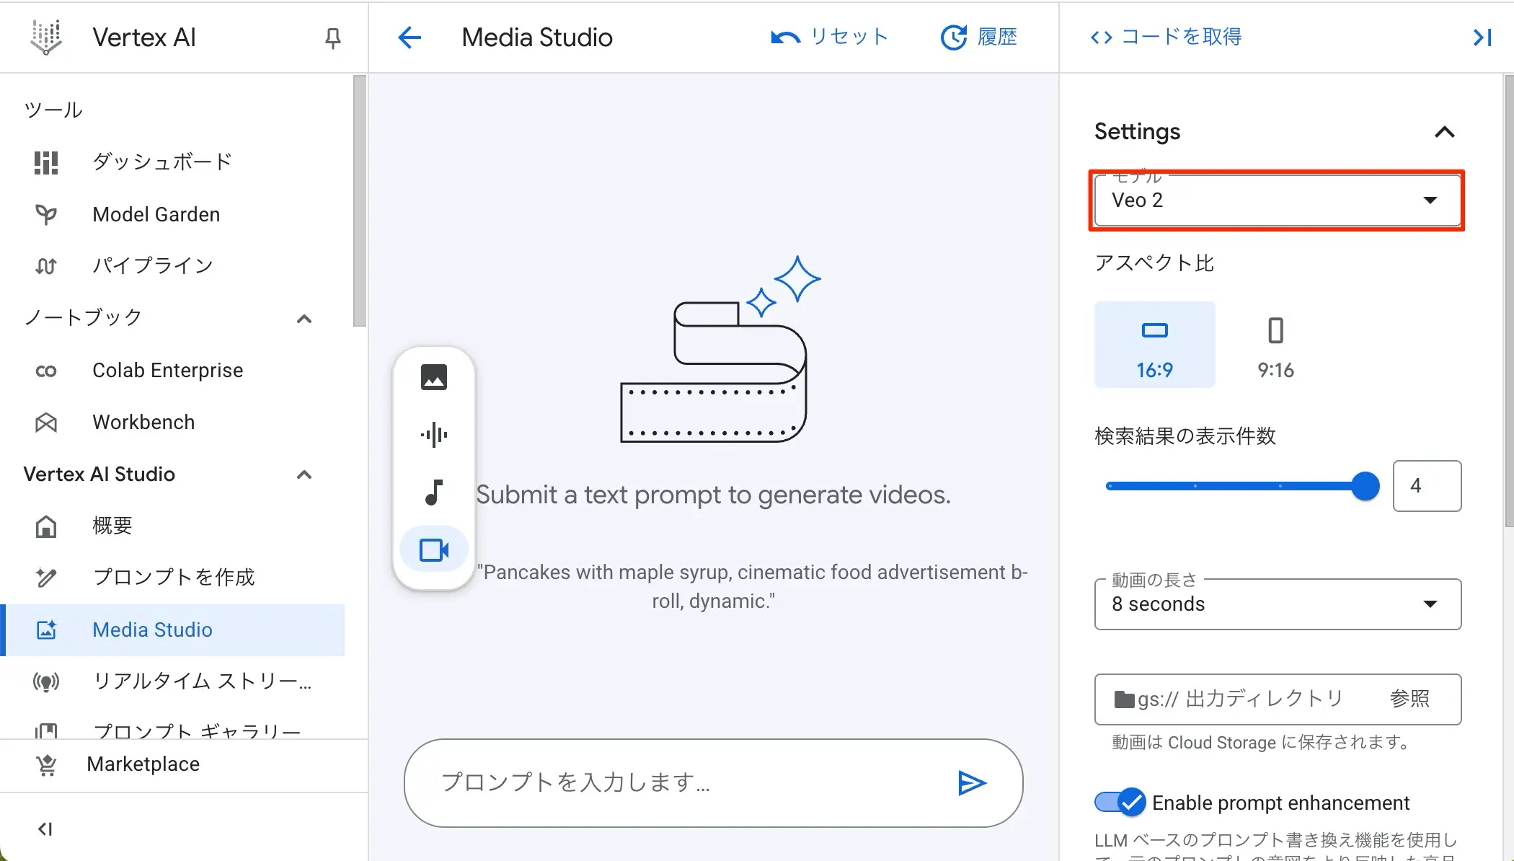Open Marketplace in the sidebar
The image size is (1514, 861).
(184, 764)
